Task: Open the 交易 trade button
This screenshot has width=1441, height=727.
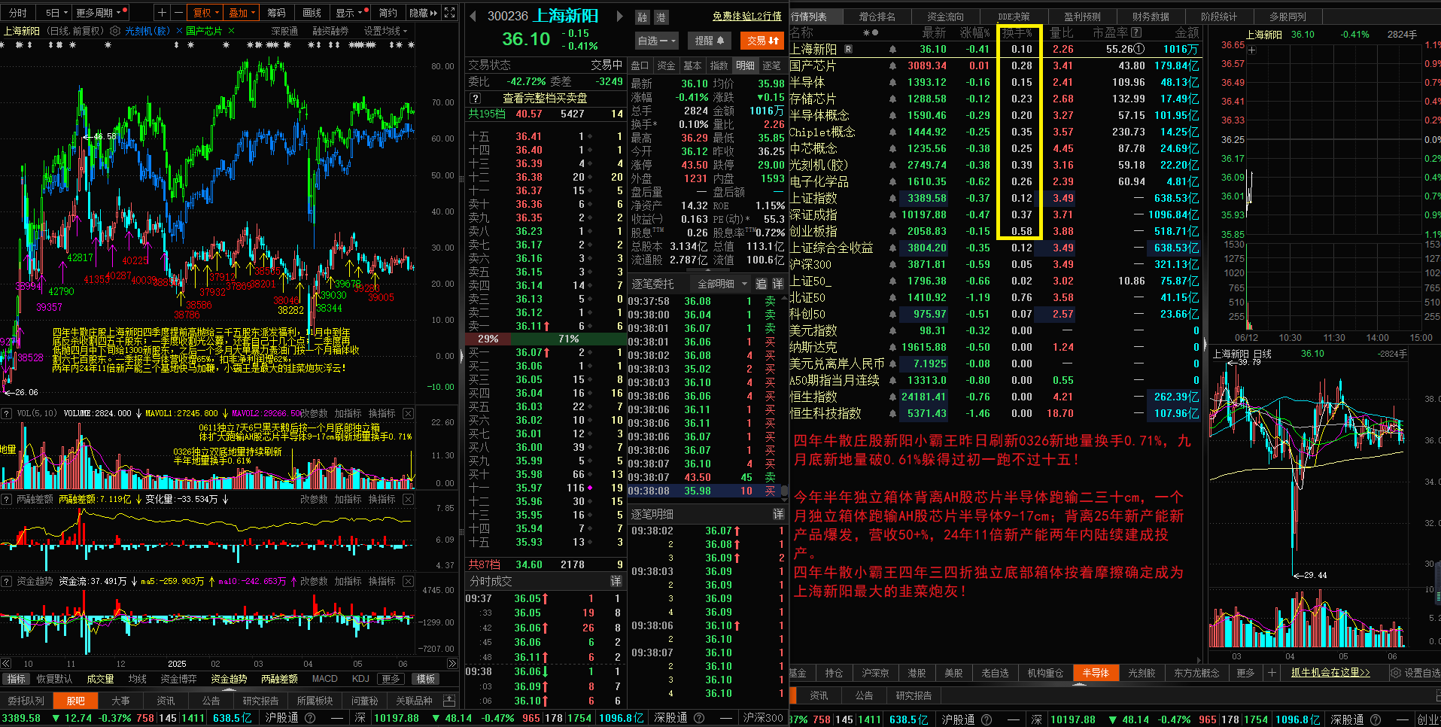Action: [762, 41]
